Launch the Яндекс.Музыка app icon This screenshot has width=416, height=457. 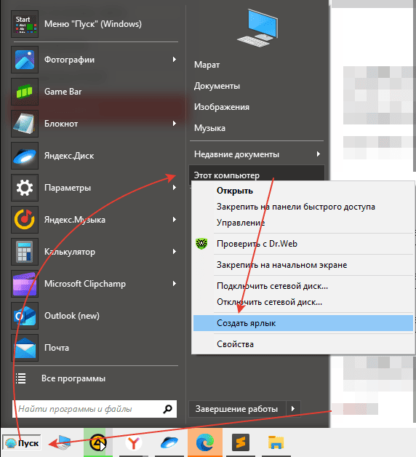(x=25, y=220)
